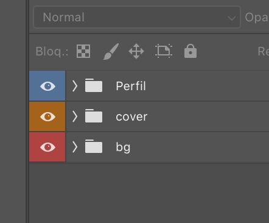
Task: Lock image pixels brush icon
Action: [111, 51]
